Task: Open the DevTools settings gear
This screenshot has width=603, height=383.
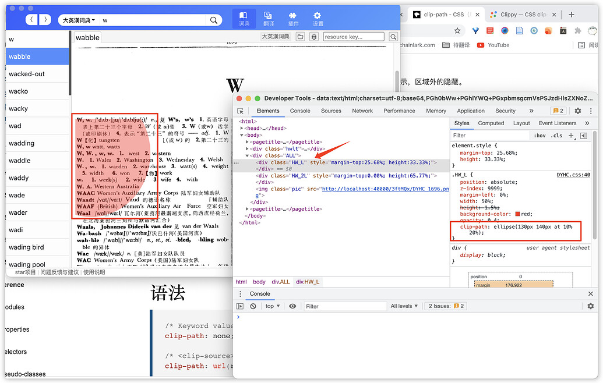Action: (577, 111)
